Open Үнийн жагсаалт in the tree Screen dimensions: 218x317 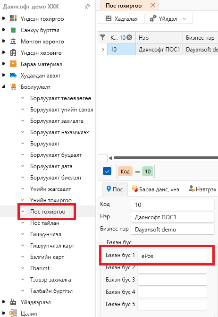tap(50, 189)
